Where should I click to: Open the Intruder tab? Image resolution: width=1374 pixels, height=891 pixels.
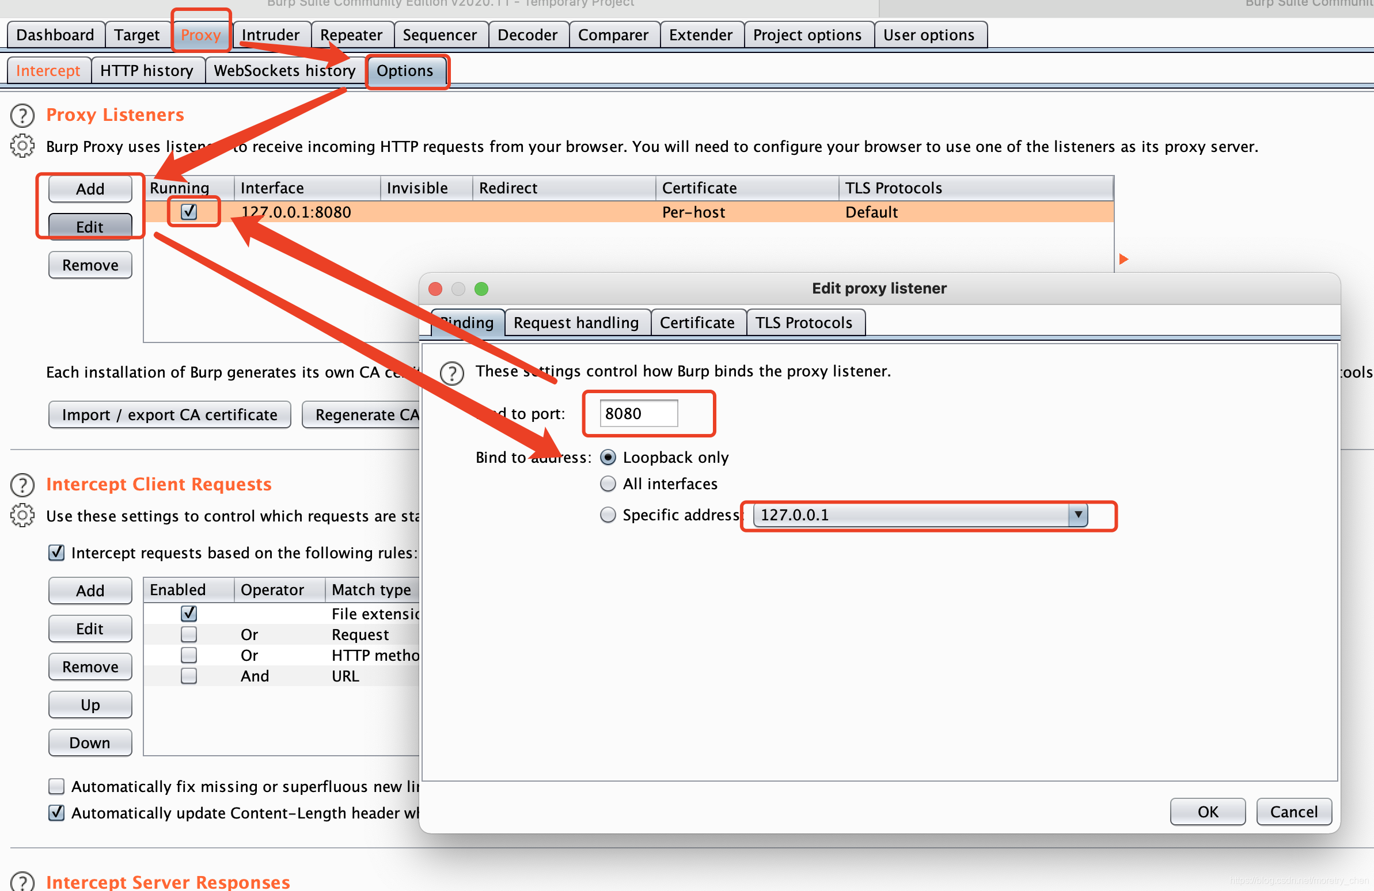pyautogui.click(x=271, y=35)
